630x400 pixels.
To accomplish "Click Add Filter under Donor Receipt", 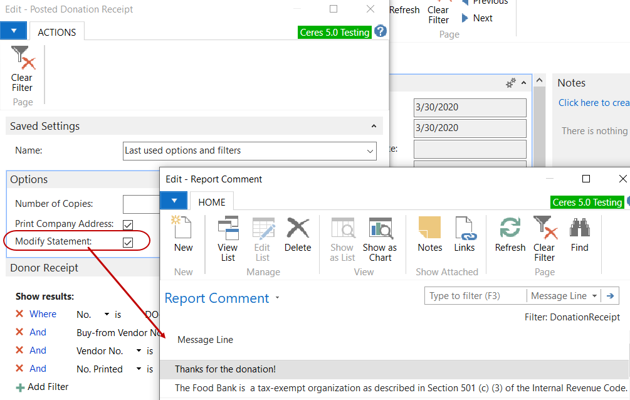I will click(41, 387).
